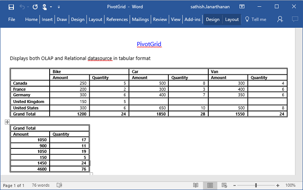Click the proofing errors icon in the status bar
This screenshot has height=190, width=303.
click(x=59, y=185)
